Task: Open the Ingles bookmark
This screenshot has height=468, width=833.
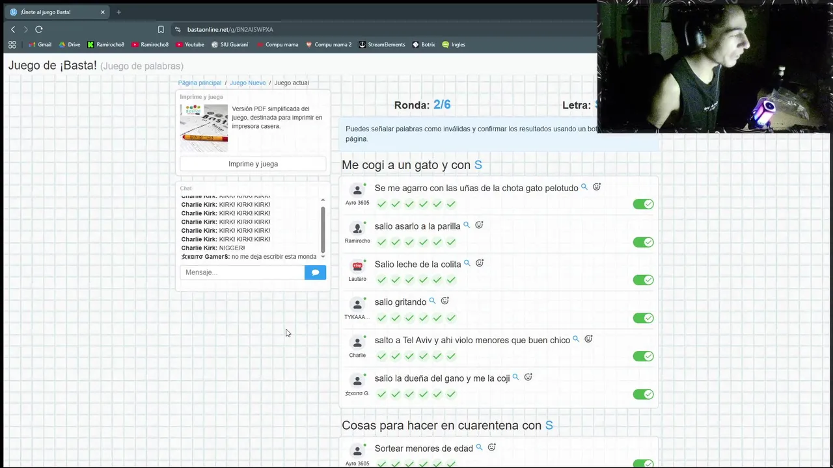Action: click(x=454, y=45)
